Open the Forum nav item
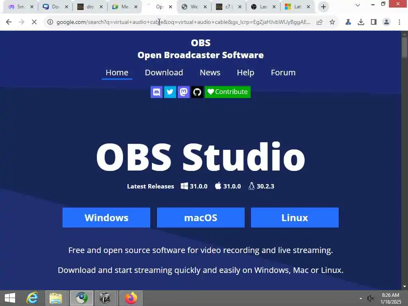 (283, 73)
